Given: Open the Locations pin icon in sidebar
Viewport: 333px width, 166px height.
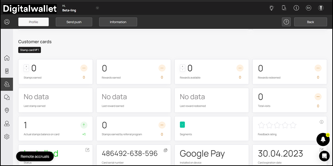Looking at the screenshot, I should click(x=6, y=111).
